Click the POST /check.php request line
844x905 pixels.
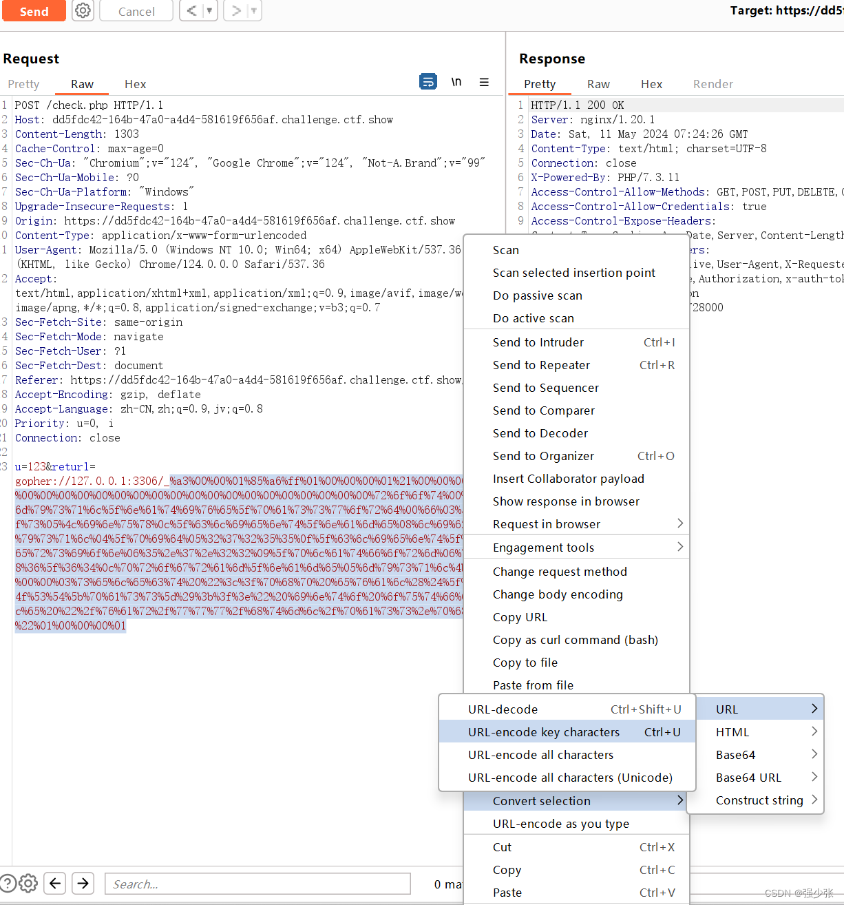point(89,105)
